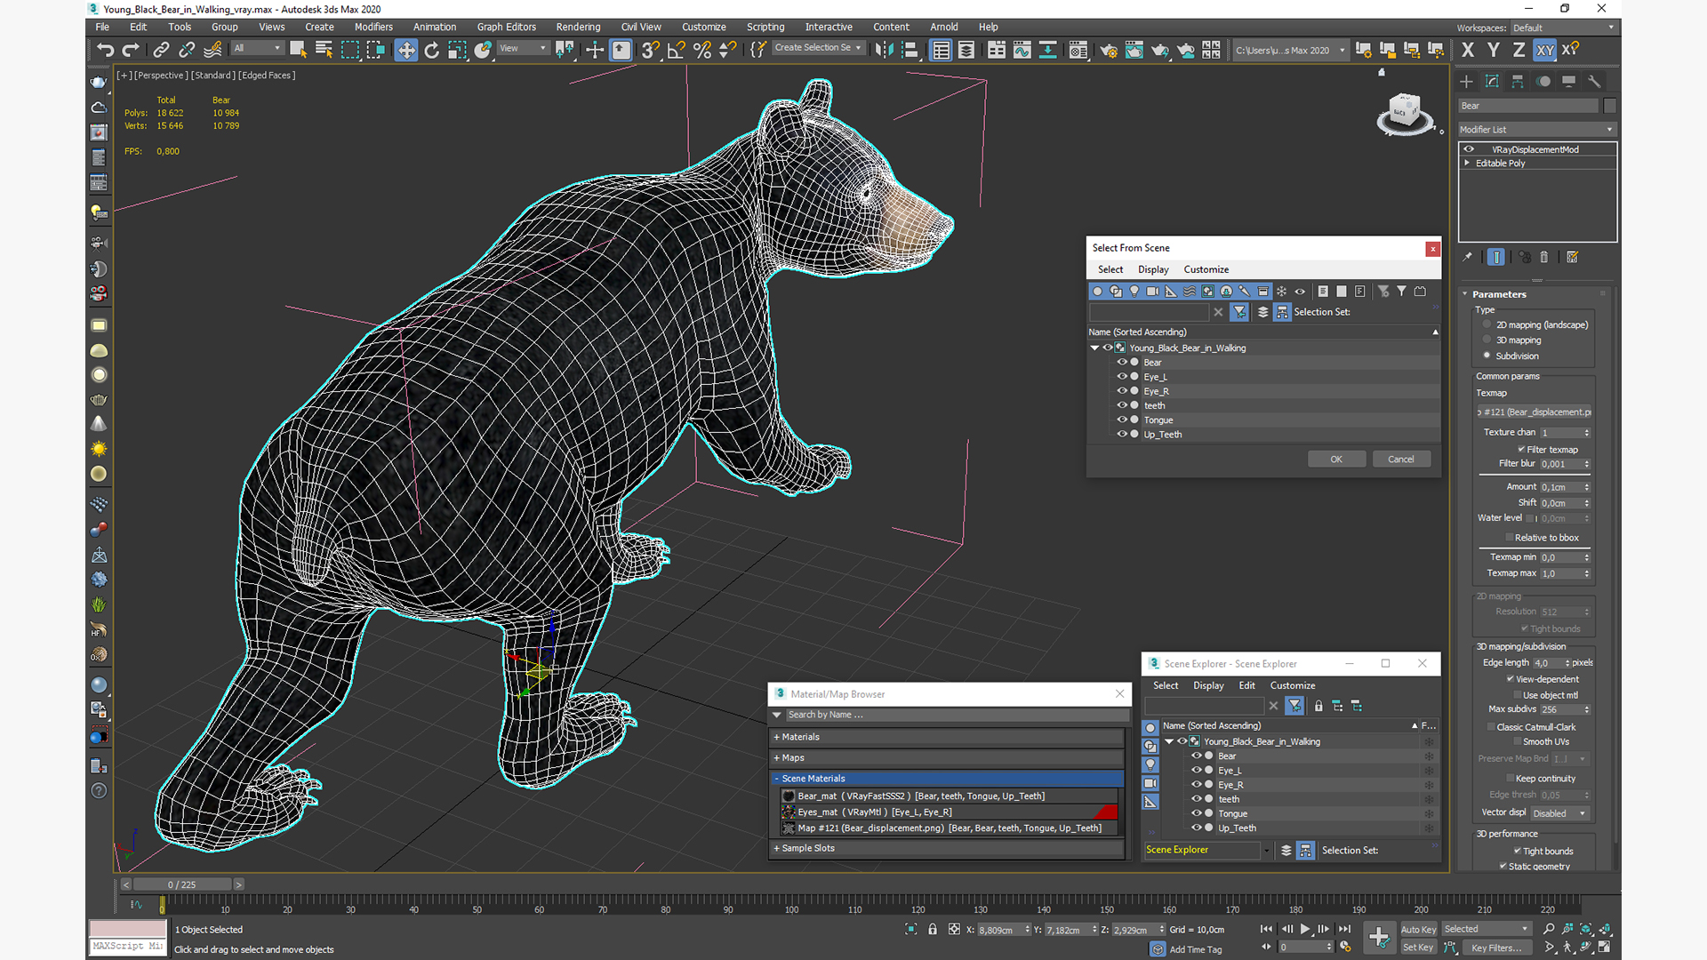
Task: Click the Key Filters button
Action: tap(1497, 948)
